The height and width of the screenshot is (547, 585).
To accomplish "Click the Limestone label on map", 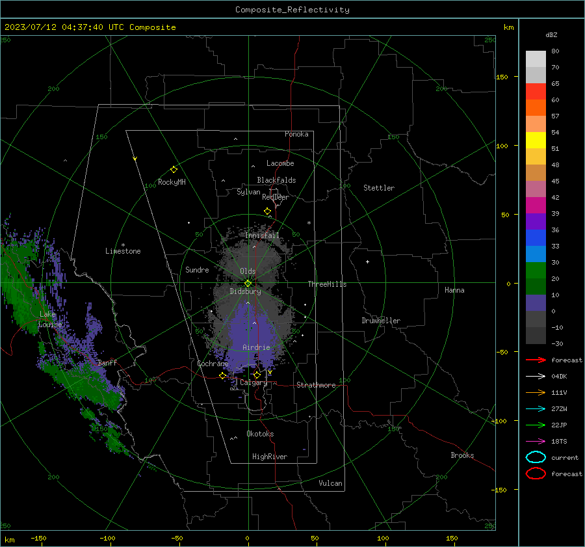I will pyautogui.click(x=123, y=251).
